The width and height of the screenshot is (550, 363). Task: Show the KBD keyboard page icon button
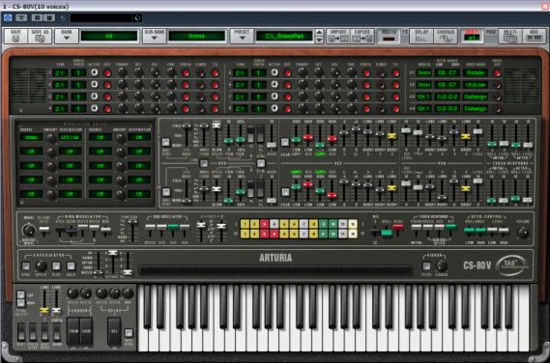coord(534,36)
